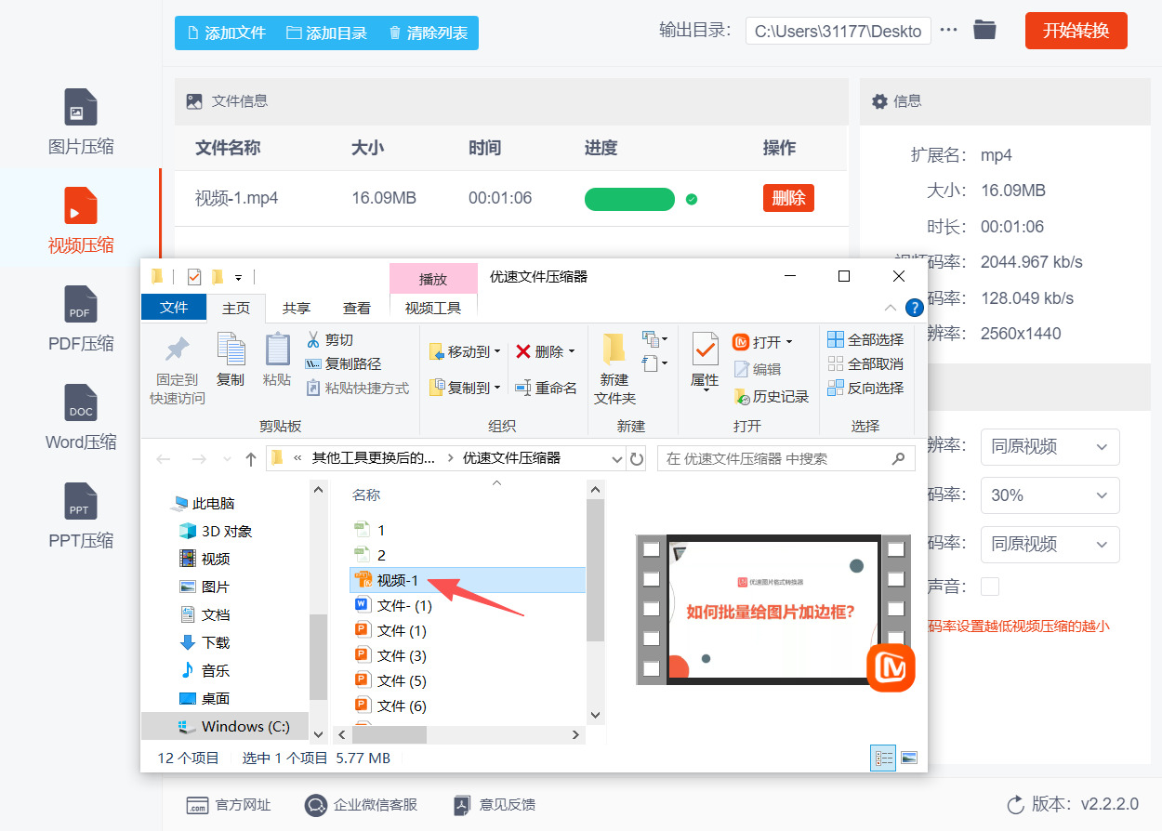Open the 图片压缩 image compression tool
Image resolution: width=1162 pixels, height=831 pixels.
pos(81,121)
